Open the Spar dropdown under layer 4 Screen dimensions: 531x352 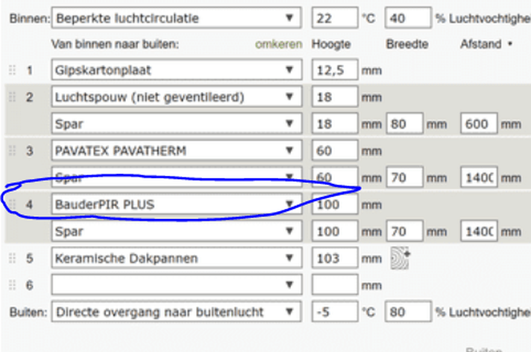point(176,232)
